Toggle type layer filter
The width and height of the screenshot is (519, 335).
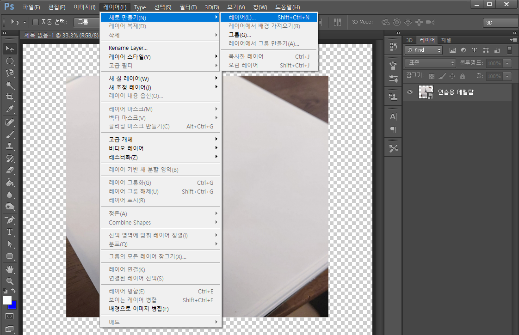[x=474, y=50]
